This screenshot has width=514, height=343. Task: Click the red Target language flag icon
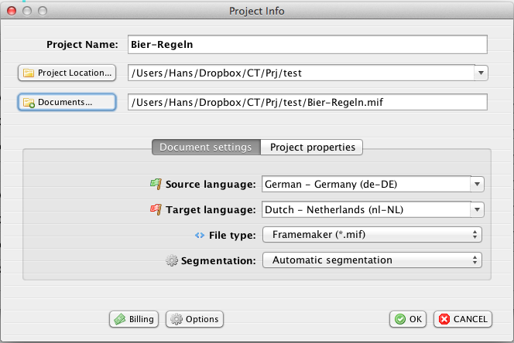pyautogui.click(x=155, y=210)
